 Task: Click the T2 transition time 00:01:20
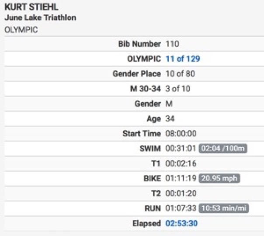(x=181, y=194)
